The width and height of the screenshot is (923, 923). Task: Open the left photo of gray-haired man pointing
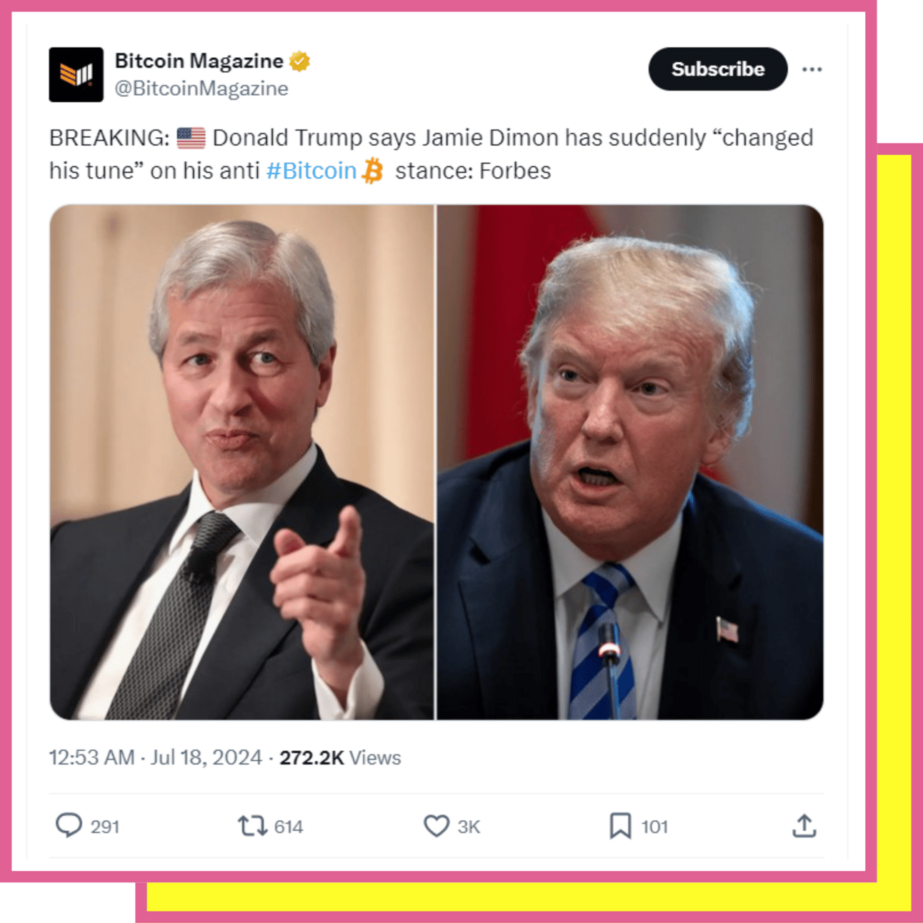tap(241, 462)
